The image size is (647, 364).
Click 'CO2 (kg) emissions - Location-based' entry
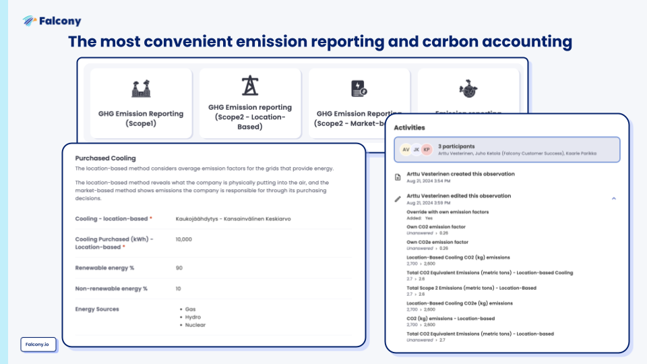pos(451,318)
